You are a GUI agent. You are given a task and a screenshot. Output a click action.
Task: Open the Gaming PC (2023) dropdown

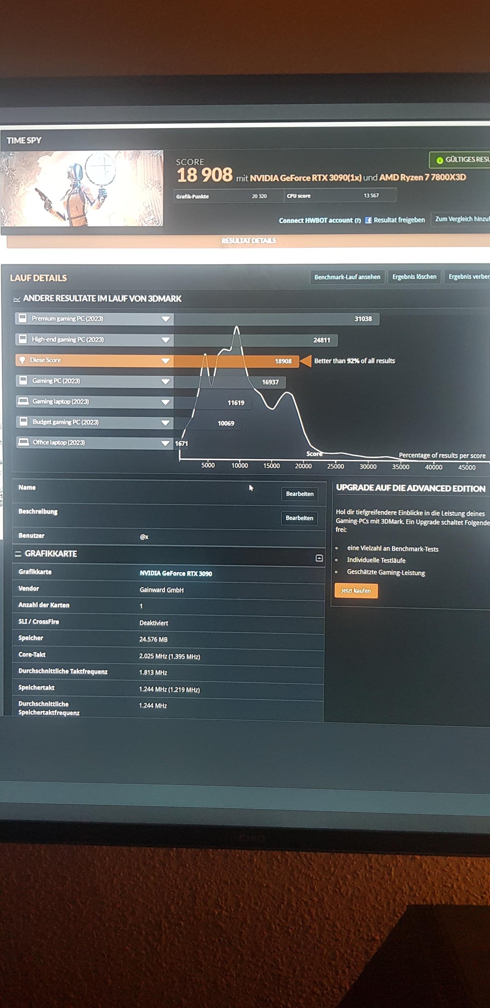[166, 382]
